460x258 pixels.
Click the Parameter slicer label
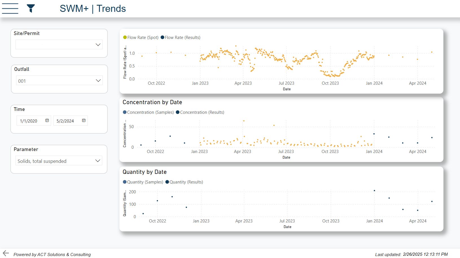[x=26, y=149]
